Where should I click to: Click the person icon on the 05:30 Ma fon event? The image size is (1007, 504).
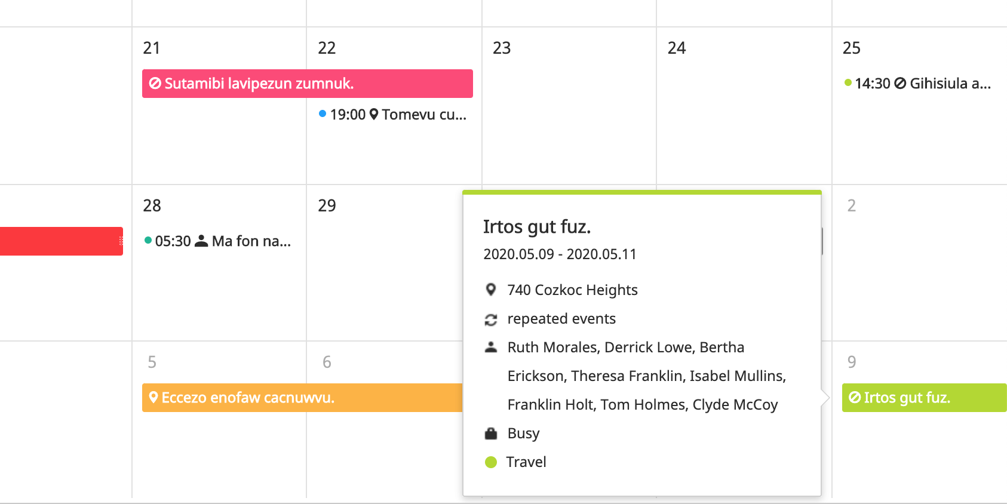pos(202,241)
